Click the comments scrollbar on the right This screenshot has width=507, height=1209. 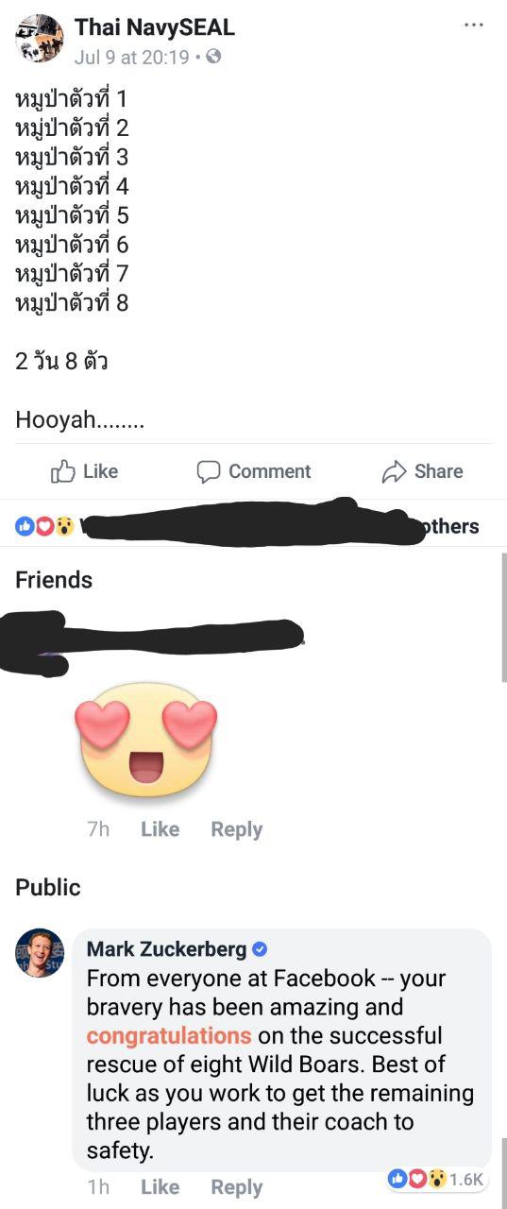point(503,617)
